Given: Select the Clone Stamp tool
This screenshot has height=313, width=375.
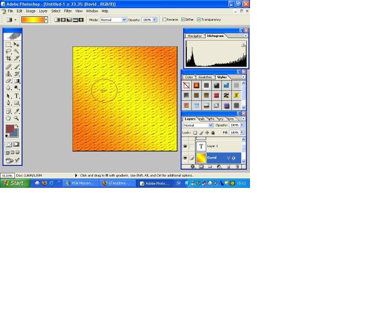Looking at the screenshot, I should (x=9, y=73).
